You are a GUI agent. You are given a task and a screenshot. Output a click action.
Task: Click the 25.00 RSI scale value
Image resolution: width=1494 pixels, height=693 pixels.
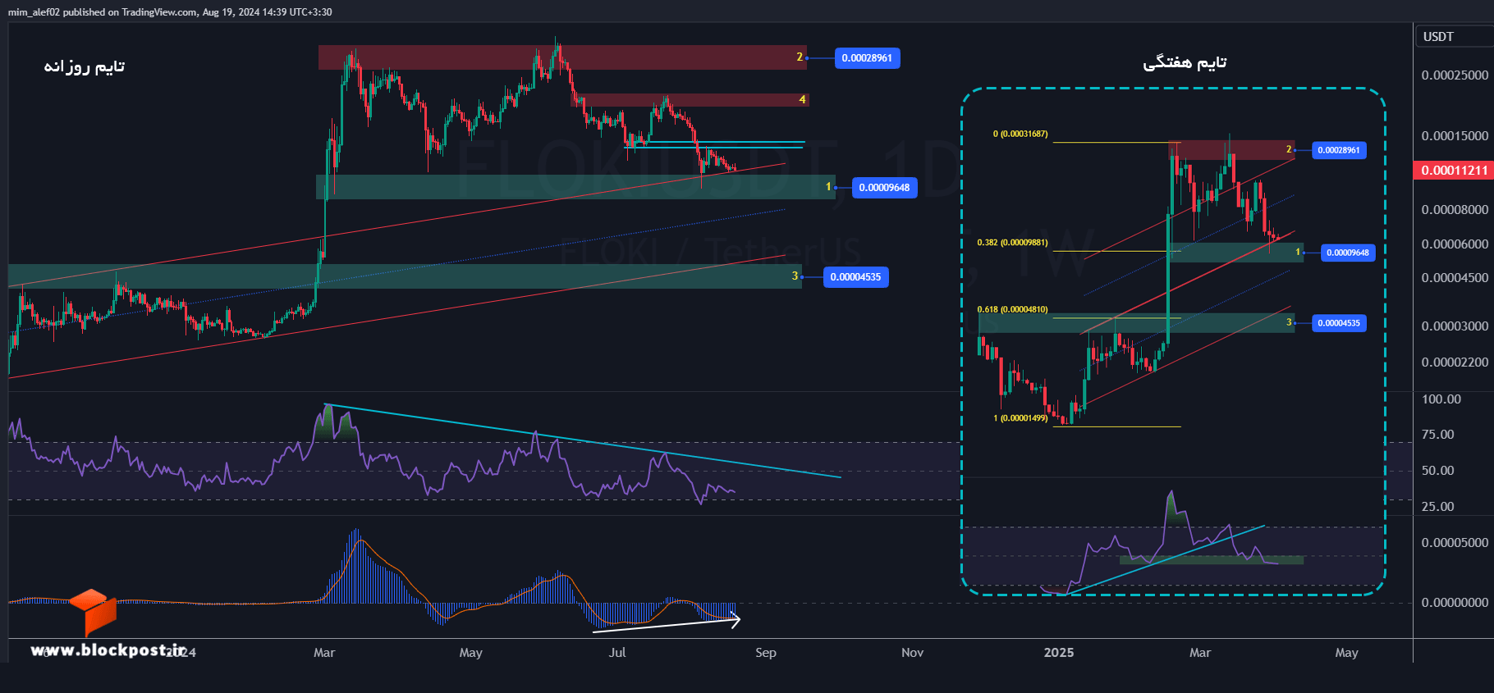tap(1438, 507)
